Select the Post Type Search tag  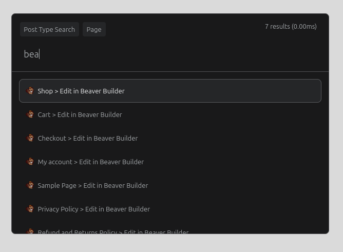[x=49, y=29]
